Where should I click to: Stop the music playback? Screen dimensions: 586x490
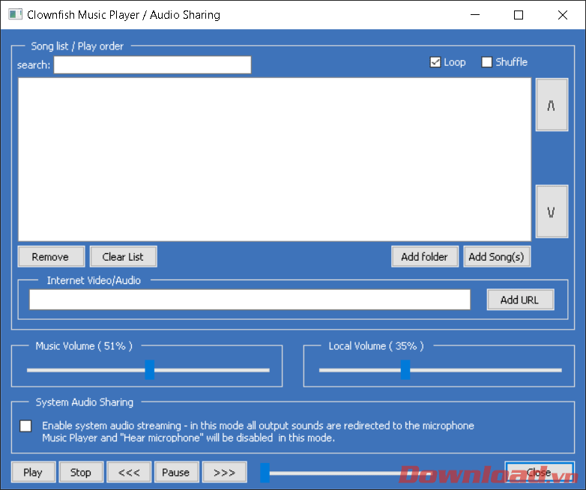pos(81,472)
